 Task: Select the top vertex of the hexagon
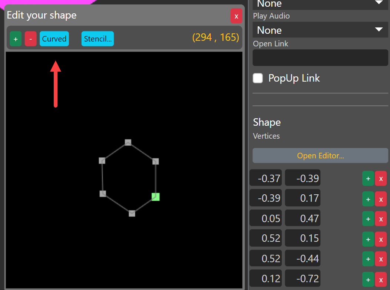[128, 142]
